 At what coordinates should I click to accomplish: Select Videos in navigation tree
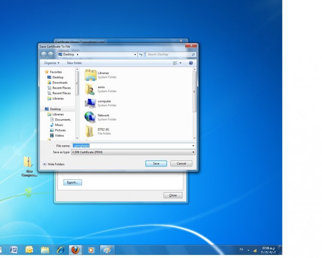(57, 135)
